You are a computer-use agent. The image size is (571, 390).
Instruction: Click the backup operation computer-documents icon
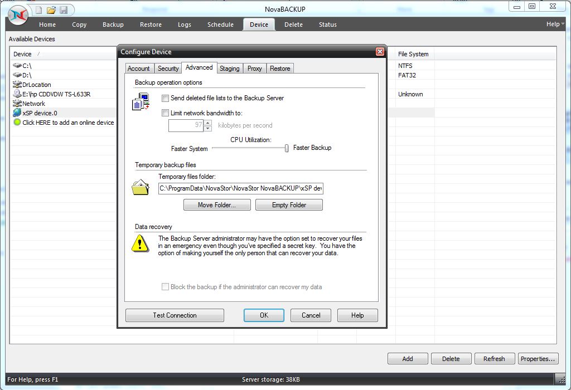pos(141,102)
